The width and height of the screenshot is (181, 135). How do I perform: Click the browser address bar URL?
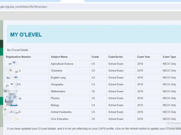[x=23, y=7]
